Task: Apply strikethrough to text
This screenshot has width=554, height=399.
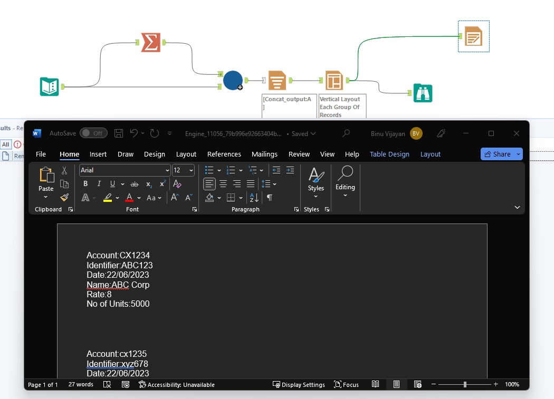Action: coord(134,184)
